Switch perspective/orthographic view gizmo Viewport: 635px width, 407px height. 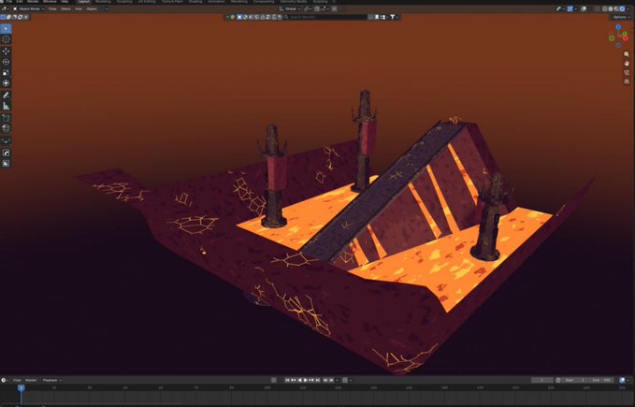click(x=627, y=81)
